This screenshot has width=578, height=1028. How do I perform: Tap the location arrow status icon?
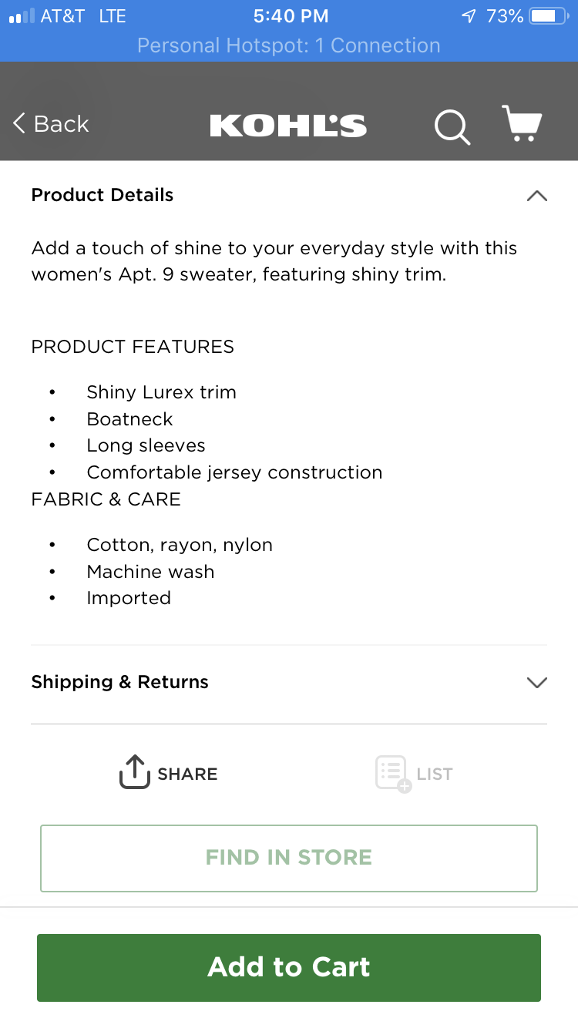point(469,16)
